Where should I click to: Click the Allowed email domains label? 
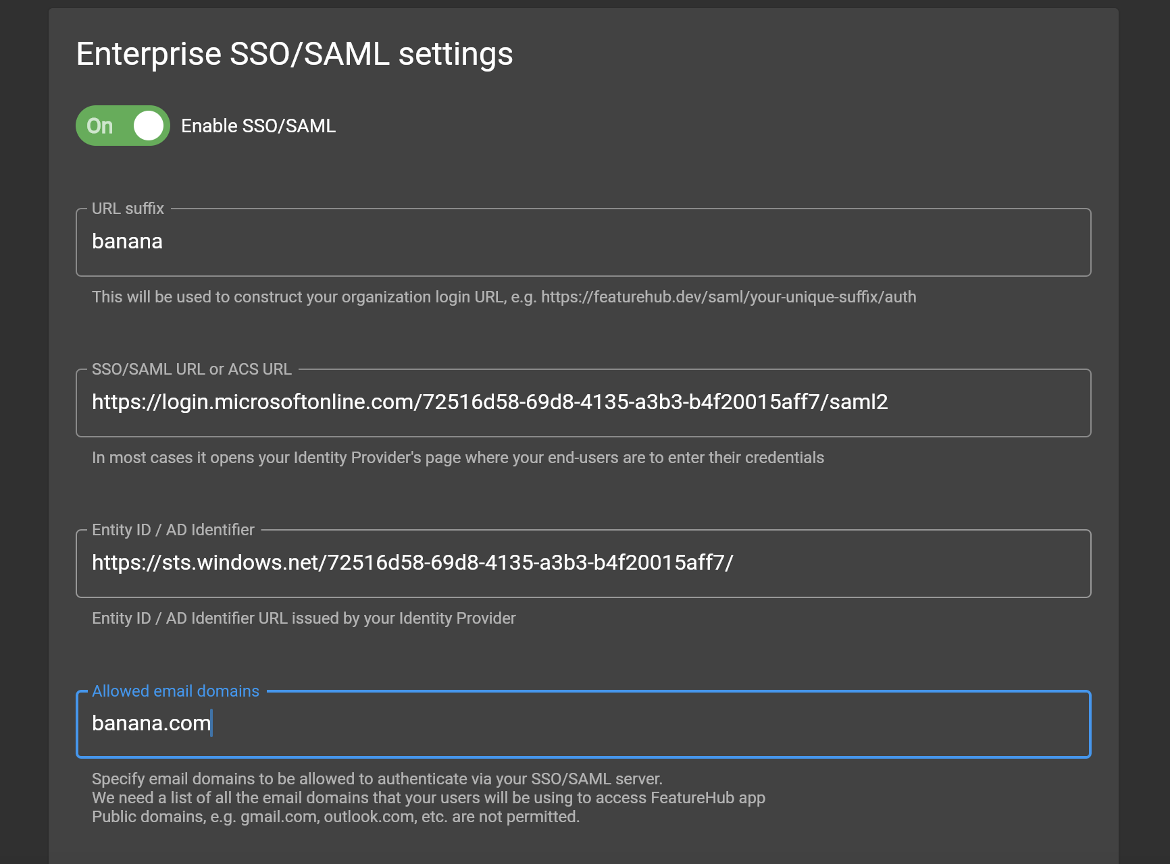(x=175, y=691)
